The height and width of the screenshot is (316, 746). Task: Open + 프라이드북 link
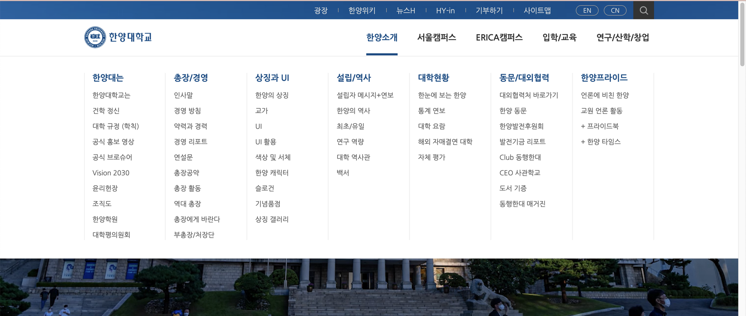(x=600, y=126)
